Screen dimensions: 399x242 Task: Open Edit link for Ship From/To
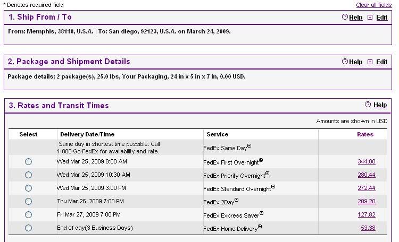(x=381, y=18)
